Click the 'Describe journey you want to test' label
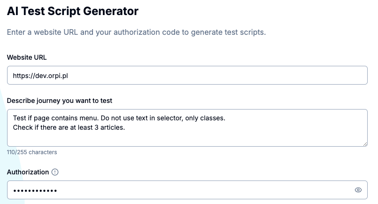Image resolution: width=378 pixels, height=204 pixels. [60, 101]
